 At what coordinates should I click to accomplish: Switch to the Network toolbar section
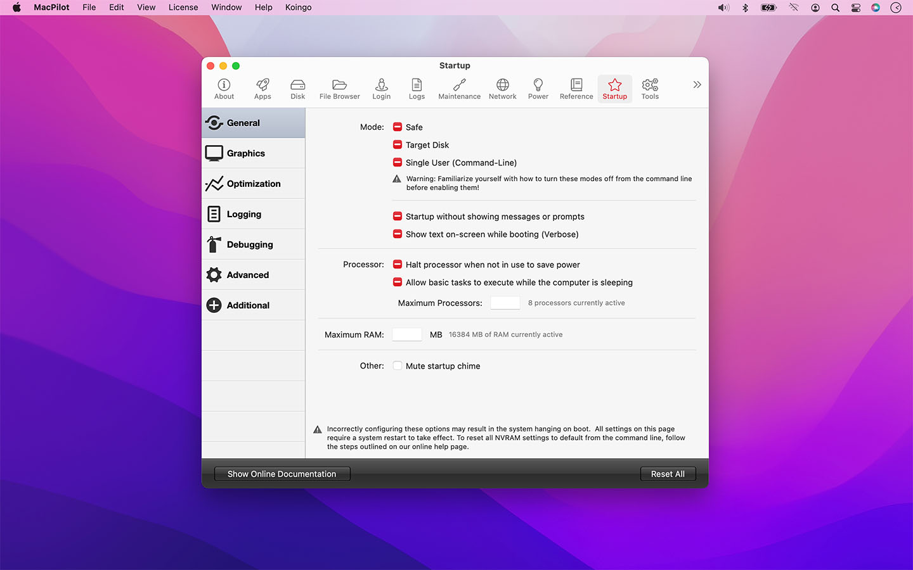click(502, 89)
